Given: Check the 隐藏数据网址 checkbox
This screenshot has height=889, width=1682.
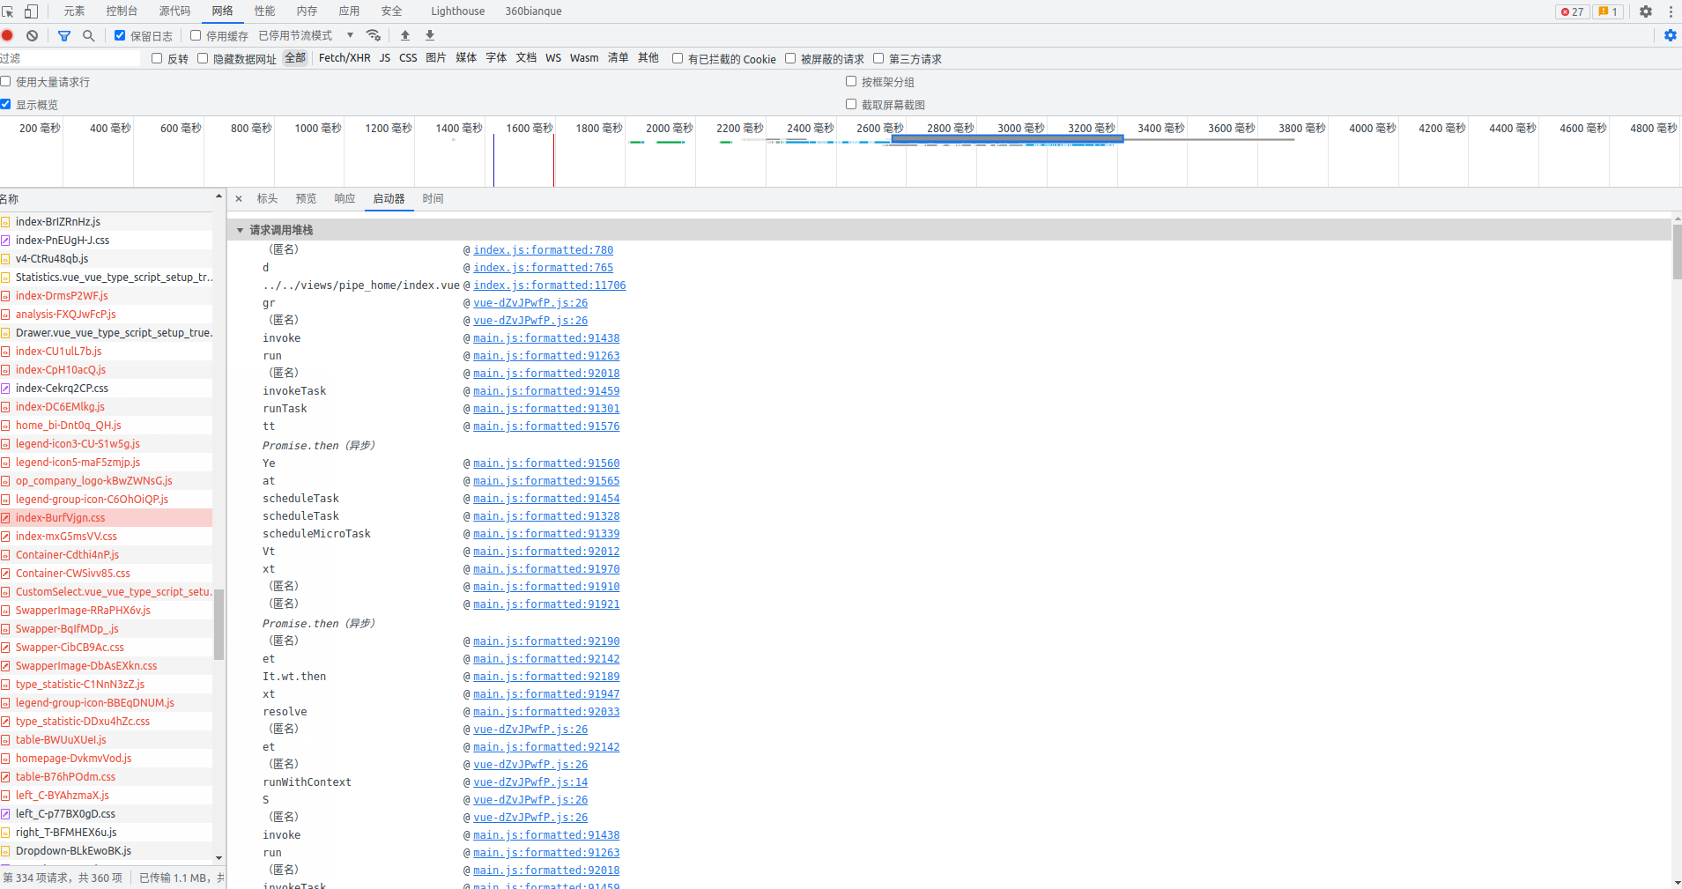Looking at the screenshot, I should click(x=203, y=58).
